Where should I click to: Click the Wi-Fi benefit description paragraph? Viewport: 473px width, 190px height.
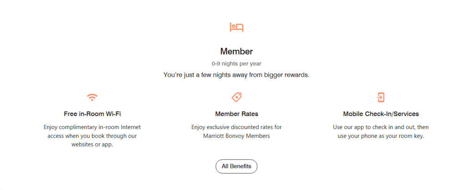point(93,136)
